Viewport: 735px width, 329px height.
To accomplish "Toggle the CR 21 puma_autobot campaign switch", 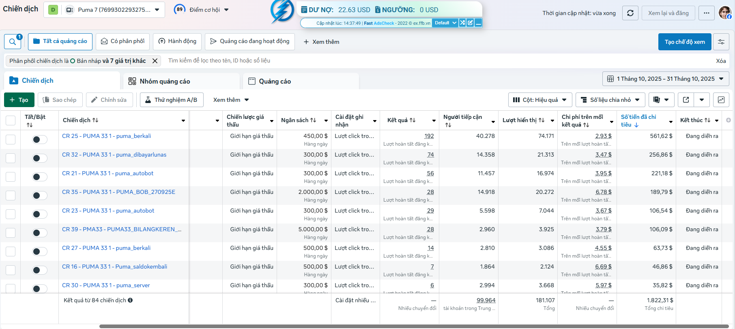I will (40, 177).
